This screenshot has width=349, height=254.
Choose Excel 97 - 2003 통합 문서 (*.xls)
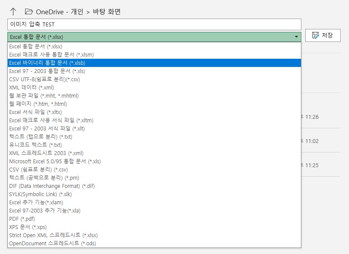point(154,71)
